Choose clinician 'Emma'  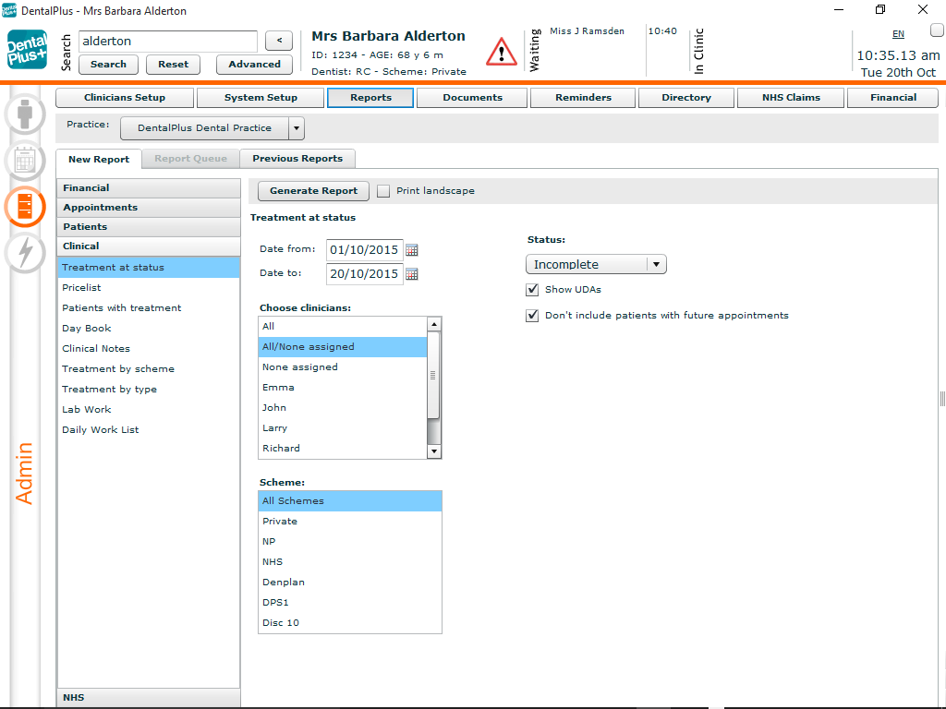(x=343, y=388)
